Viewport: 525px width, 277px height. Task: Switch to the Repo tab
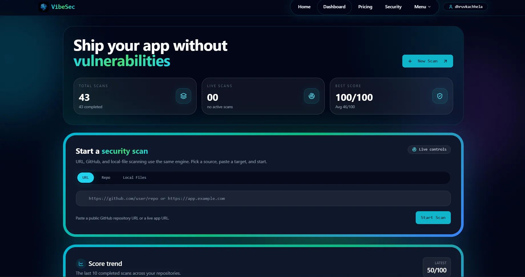[106, 178]
